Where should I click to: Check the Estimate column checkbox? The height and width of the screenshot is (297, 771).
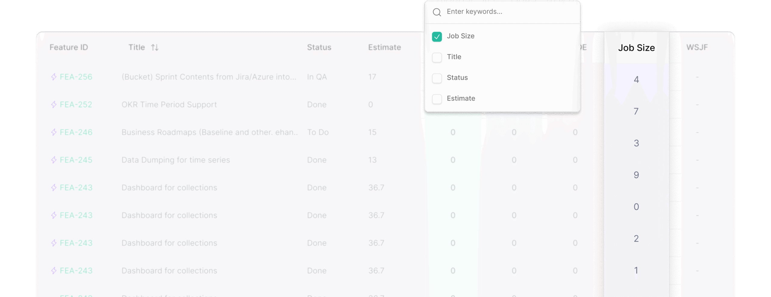437,99
